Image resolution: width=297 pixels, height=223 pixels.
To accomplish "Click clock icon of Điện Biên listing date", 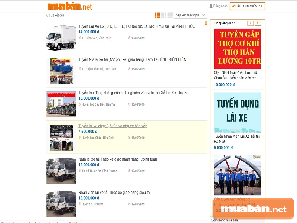I will click(x=129, y=69).
